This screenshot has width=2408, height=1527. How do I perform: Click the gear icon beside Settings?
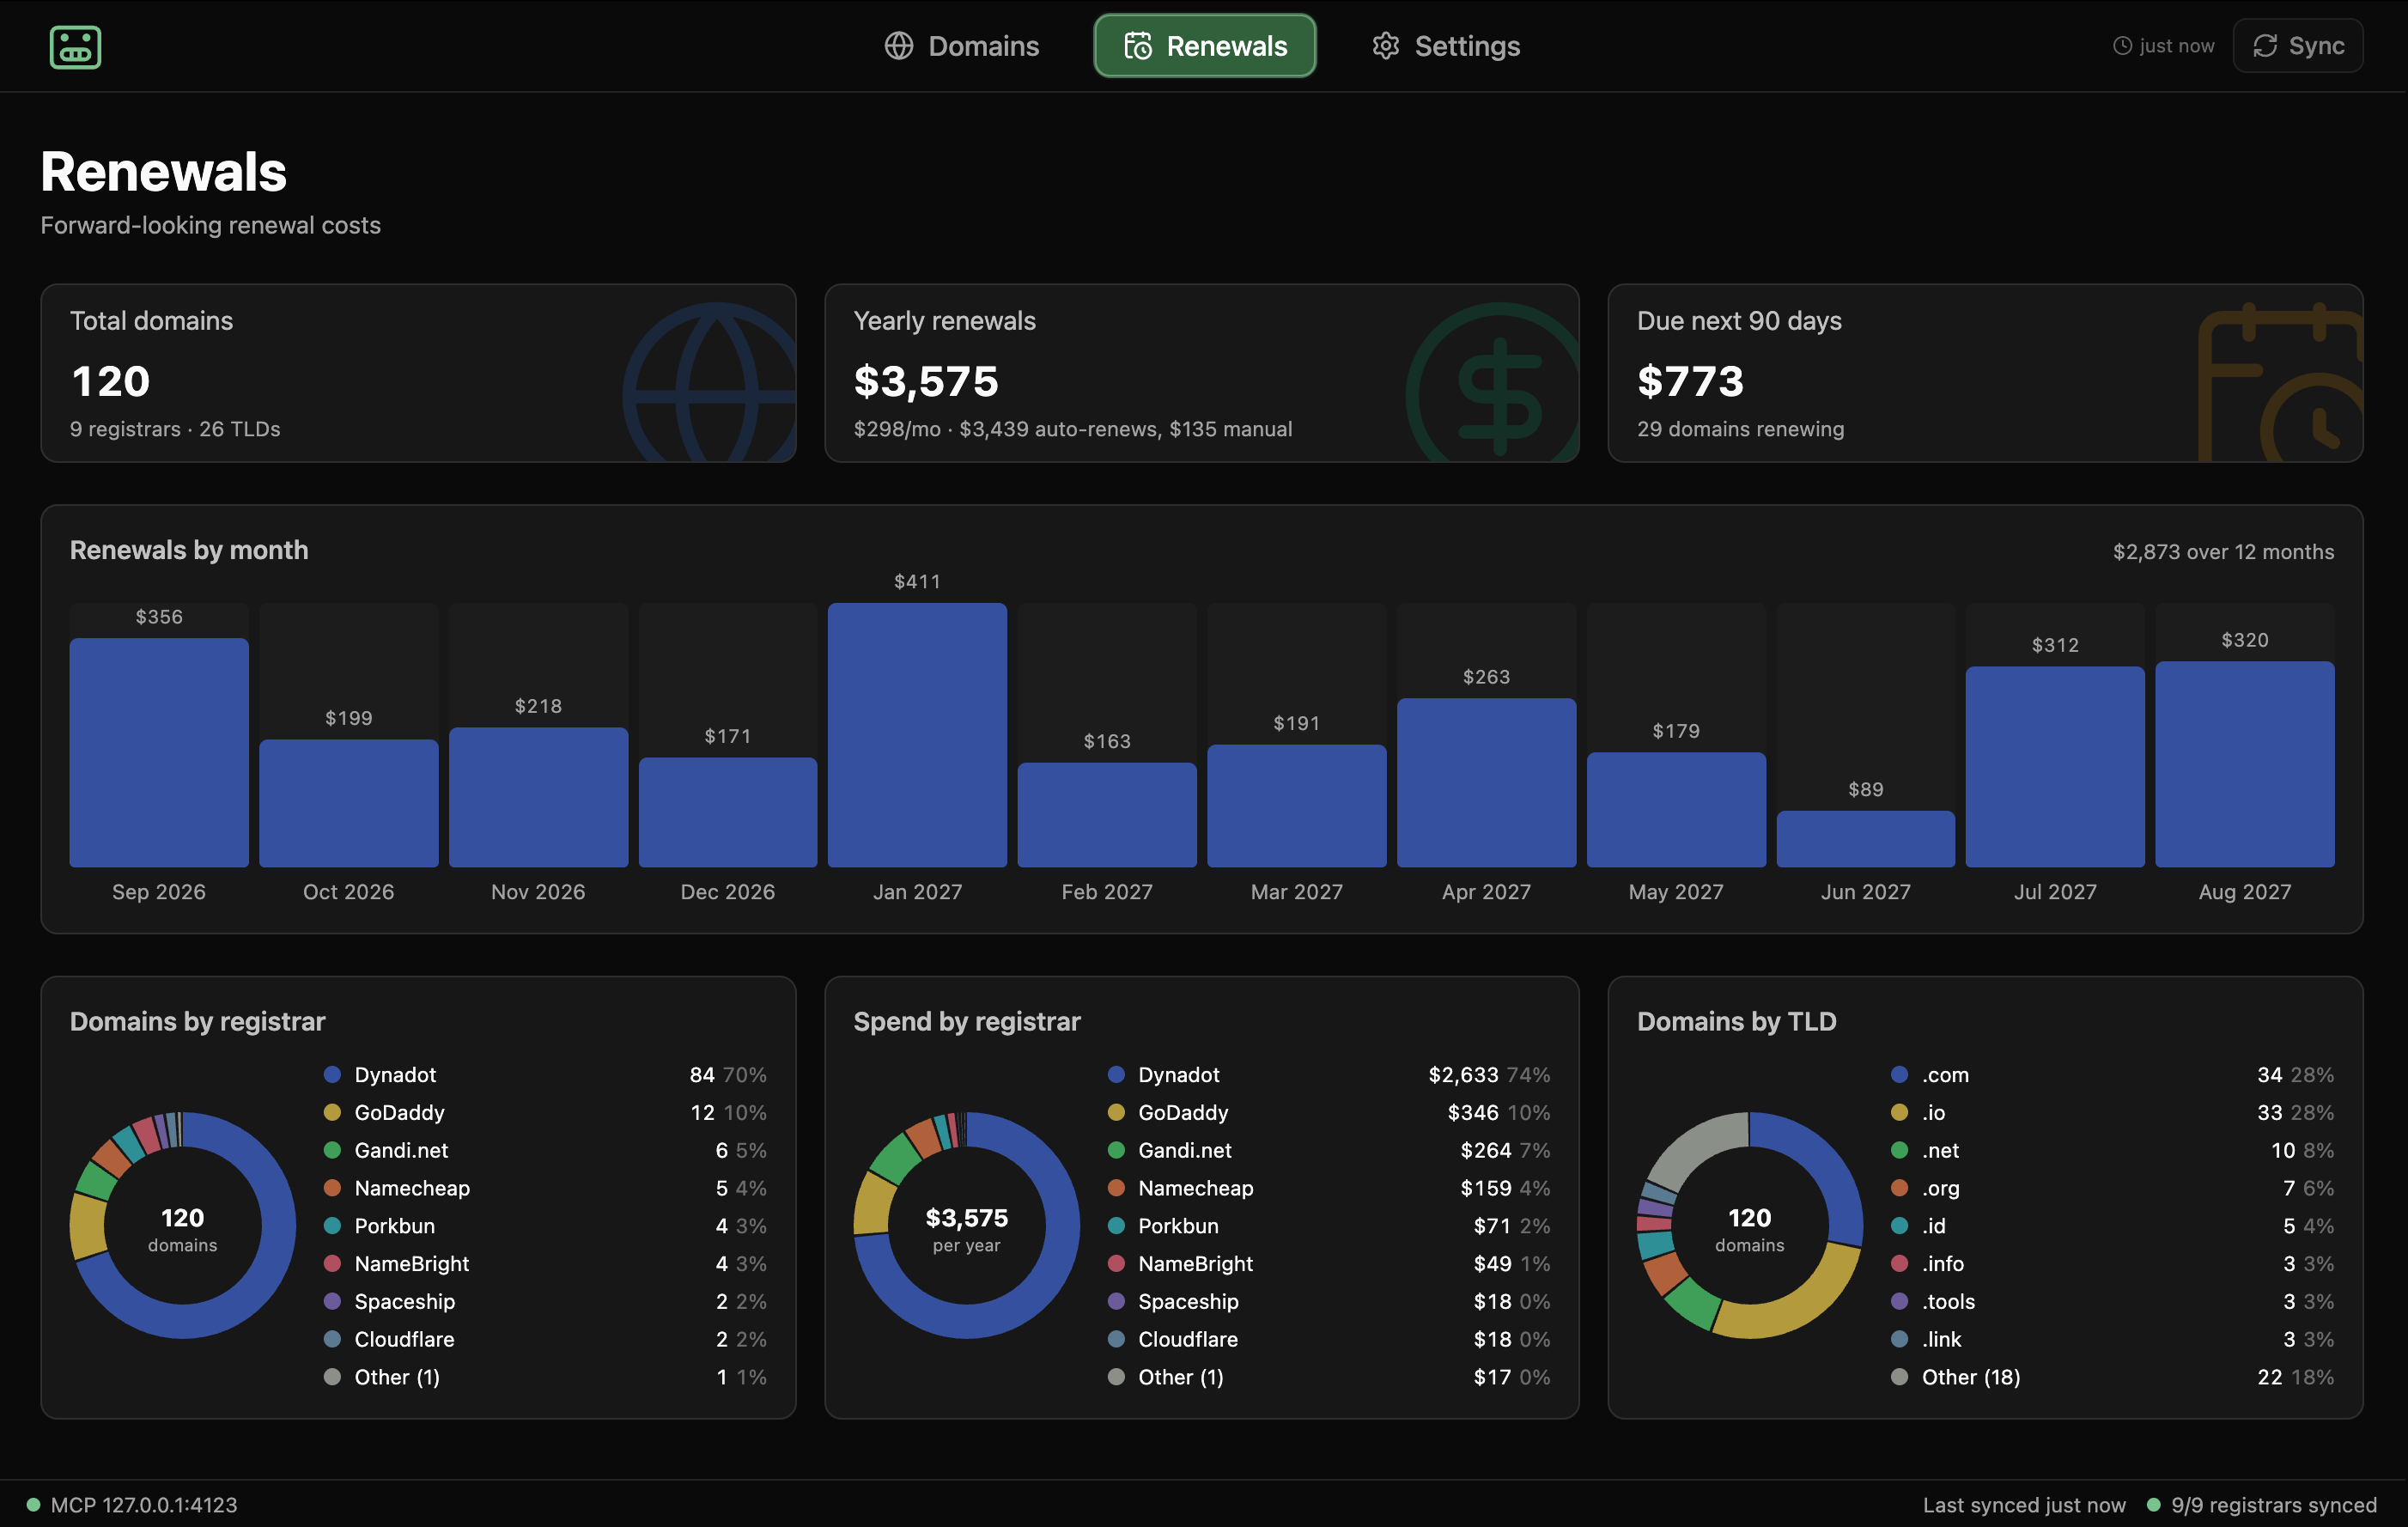tap(1385, 46)
